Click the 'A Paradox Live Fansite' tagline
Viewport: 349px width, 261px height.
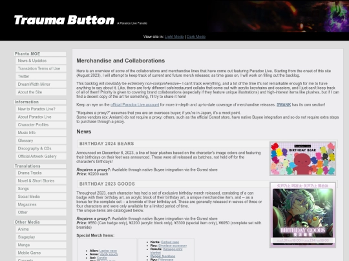click(x=132, y=23)
